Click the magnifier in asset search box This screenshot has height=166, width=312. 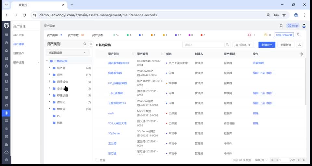(227, 45)
